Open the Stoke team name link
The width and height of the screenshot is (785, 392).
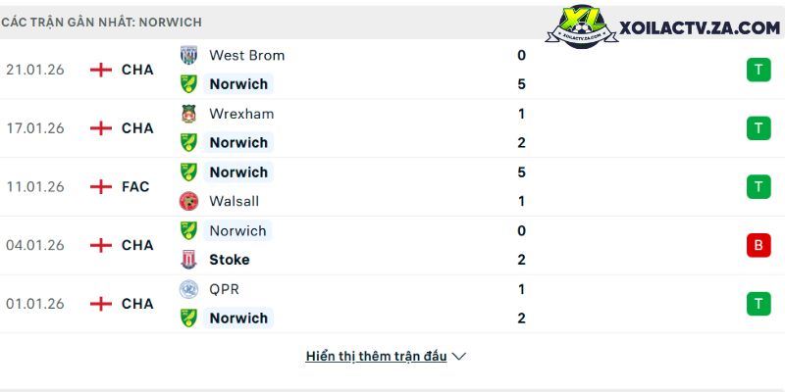coord(229,260)
